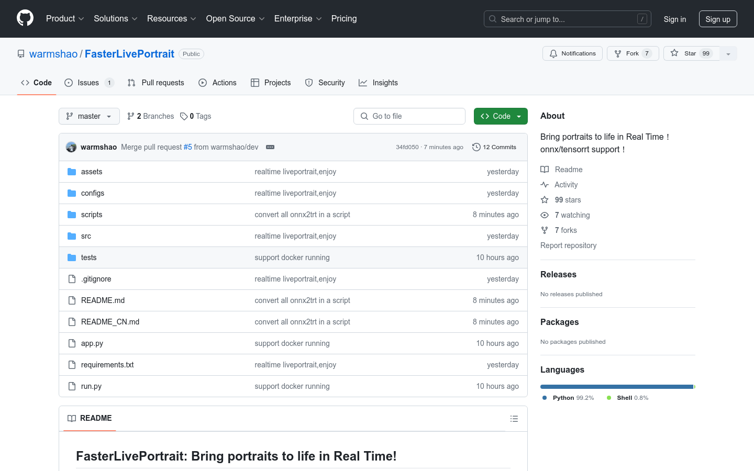Click the repository book icon beside warmshao
The width and height of the screenshot is (754, 471).
pyautogui.click(x=21, y=54)
